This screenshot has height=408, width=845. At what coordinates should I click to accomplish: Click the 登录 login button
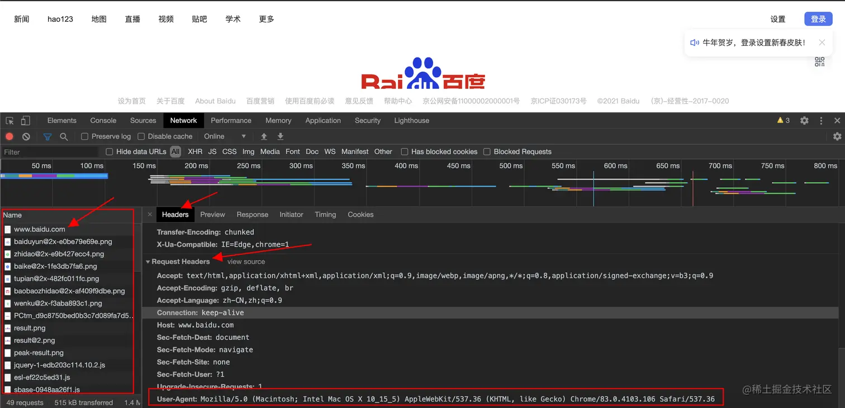818,19
